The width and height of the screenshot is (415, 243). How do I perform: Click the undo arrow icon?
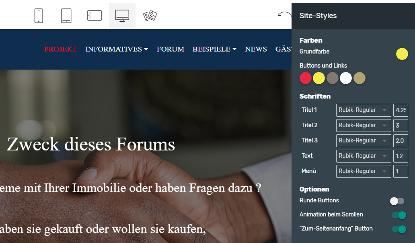tap(284, 15)
